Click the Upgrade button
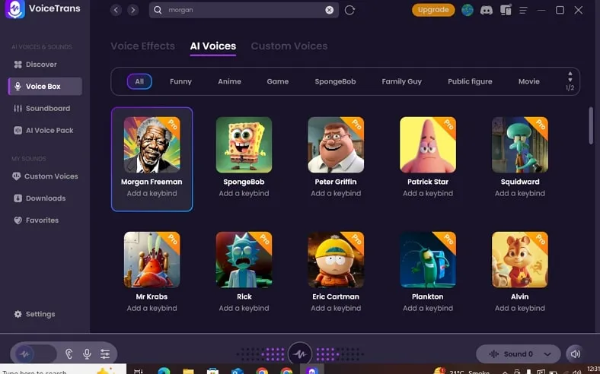The image size is (600, 374). point(433,10)
